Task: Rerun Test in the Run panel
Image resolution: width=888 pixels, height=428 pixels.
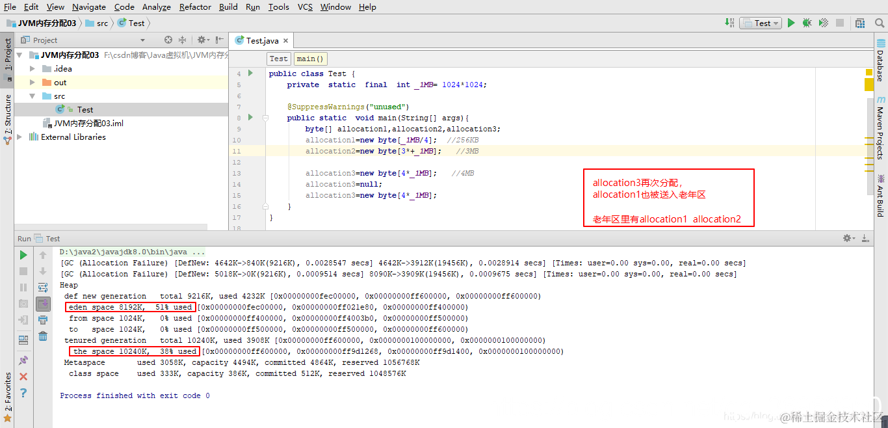Action: pyautogui.click(x=23, y=255)
